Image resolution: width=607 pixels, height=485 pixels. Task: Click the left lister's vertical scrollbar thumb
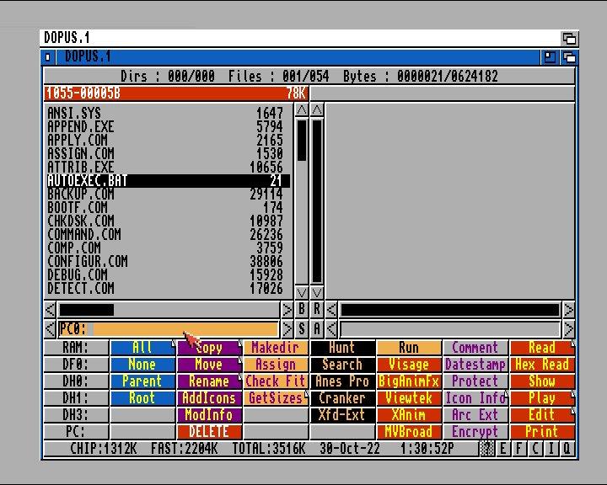tap(302, 141)
